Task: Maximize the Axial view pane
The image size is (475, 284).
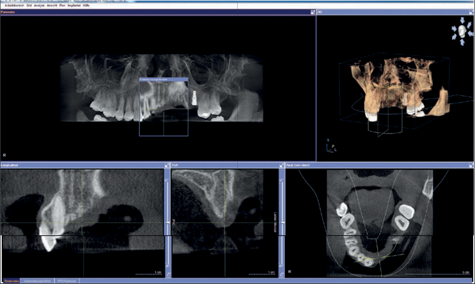Action: [x=471, y=165]
